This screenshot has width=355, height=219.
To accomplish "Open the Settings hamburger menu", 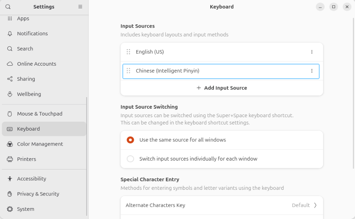I will point(80,7).
